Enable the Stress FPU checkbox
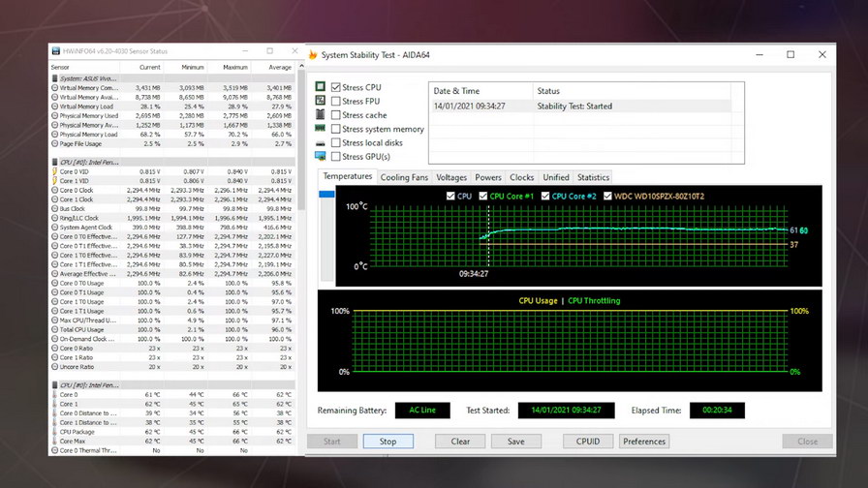Screen dimensions: 868x488 [x=336, y=101]
